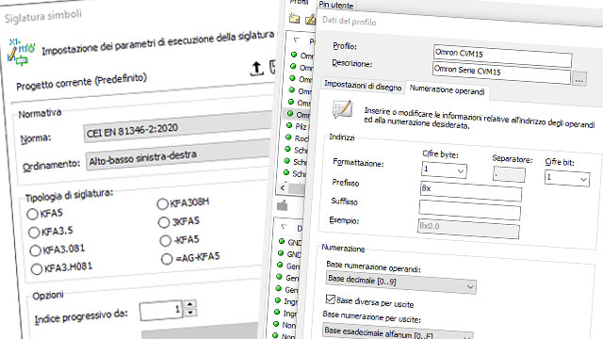
Task: Increase the Indice progressivo value with up arrow
Action: coord(190,304)
